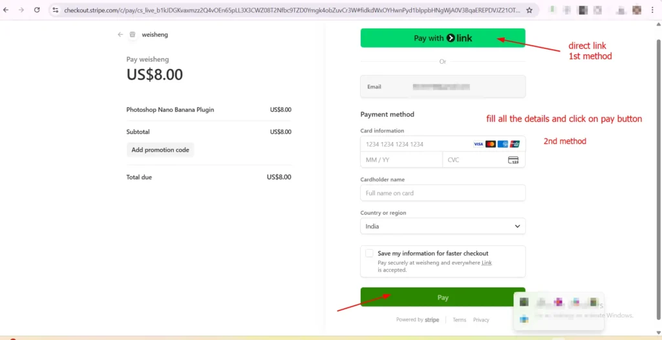Click the dark green Pay button
This screenshot has width=662, height=340.
442,297
